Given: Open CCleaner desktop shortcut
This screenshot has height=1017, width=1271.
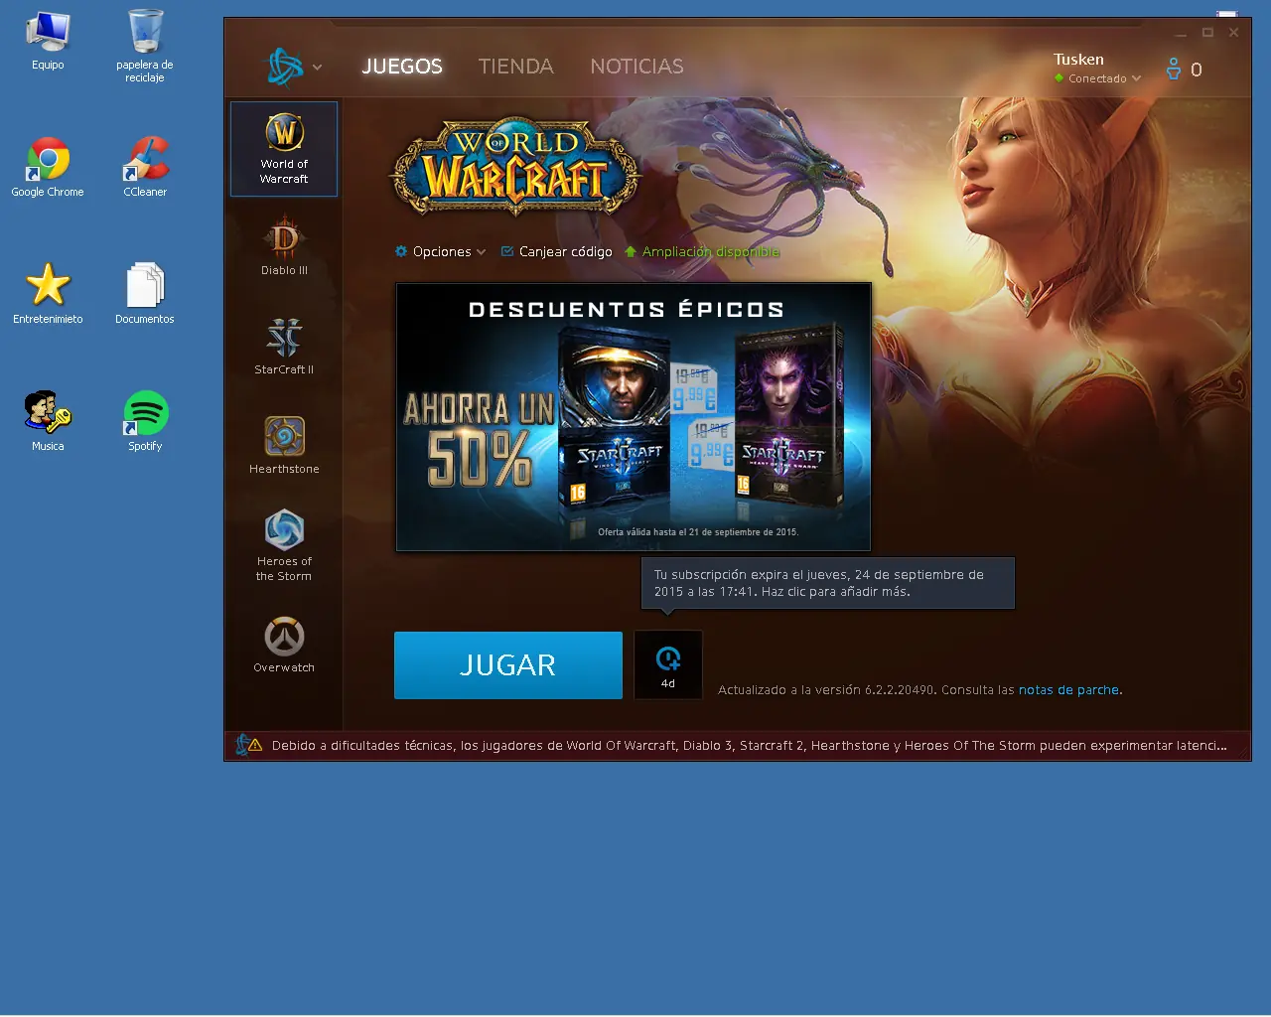Looking at the screenshot, I should pos(145,167).
